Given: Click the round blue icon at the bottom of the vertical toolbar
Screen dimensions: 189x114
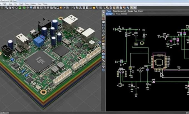Looking at the screenshot, I should pos(103,70).
